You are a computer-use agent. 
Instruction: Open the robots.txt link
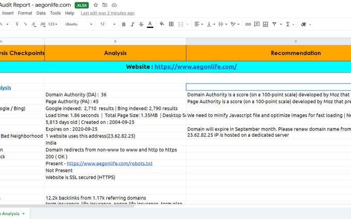tap(109, 163)
